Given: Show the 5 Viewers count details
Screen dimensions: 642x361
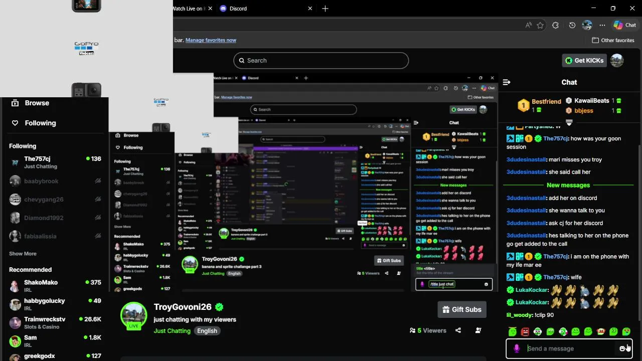Looking at the screenshot, I should (428, 330).
